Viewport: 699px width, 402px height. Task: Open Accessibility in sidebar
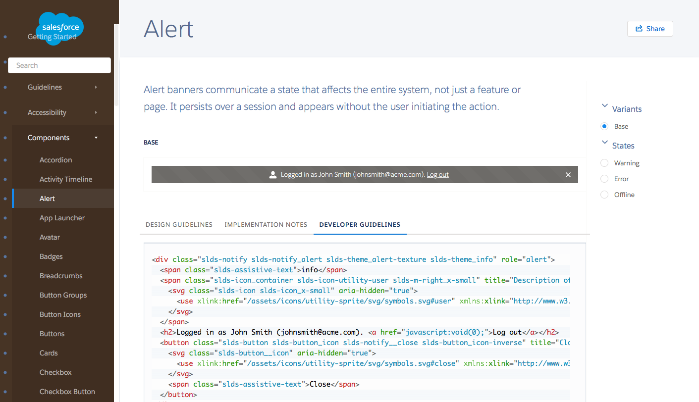pyautogui.click(x=47, y=112)
